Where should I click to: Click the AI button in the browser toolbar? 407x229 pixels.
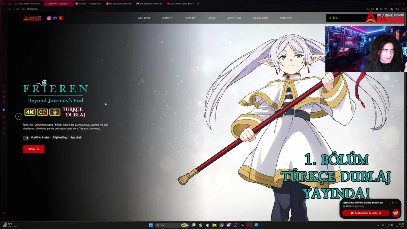click(x=397, y=9)
